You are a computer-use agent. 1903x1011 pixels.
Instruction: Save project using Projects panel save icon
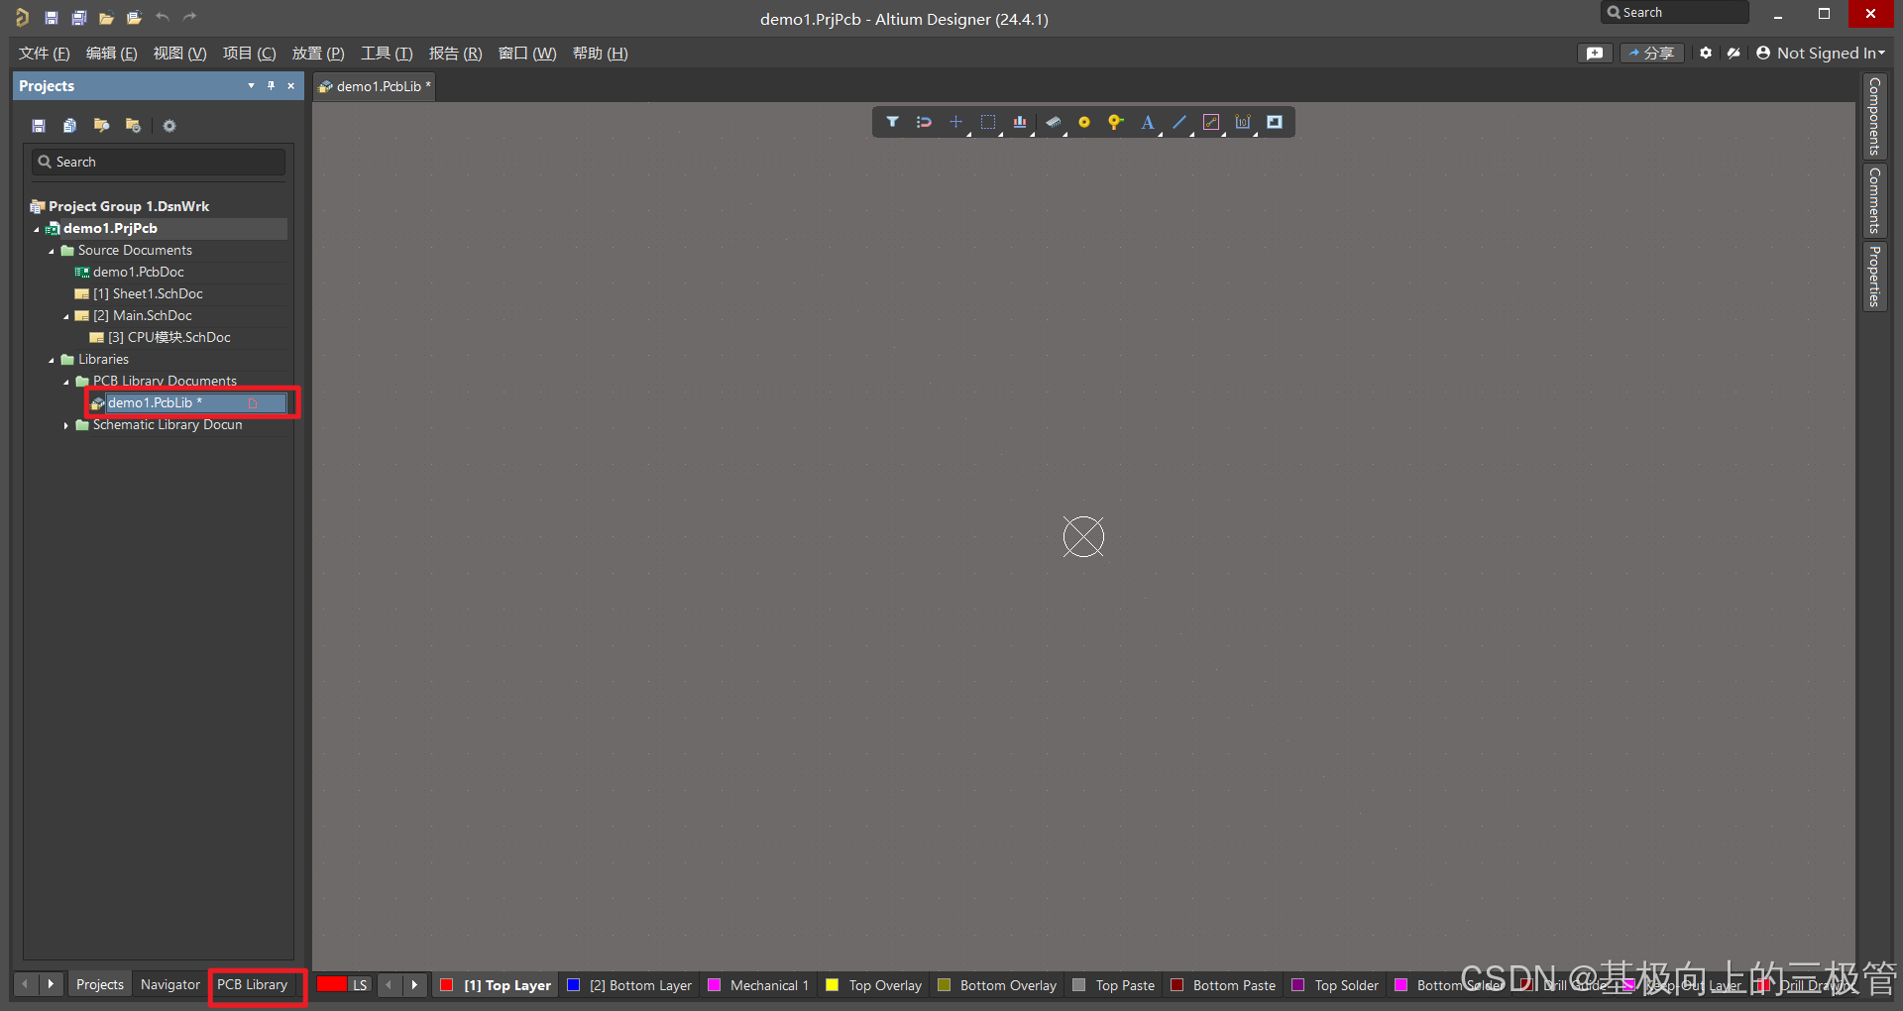(39, 126)
